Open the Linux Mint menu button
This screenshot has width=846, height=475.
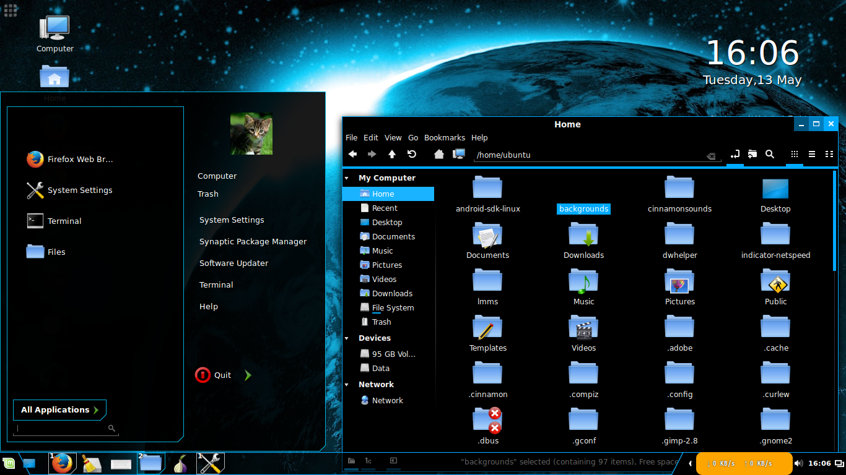tap(9, 463)
